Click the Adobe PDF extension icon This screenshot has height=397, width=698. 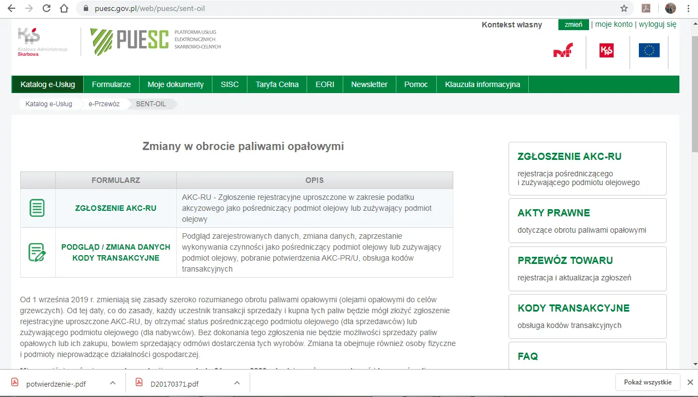coord(647,8)
